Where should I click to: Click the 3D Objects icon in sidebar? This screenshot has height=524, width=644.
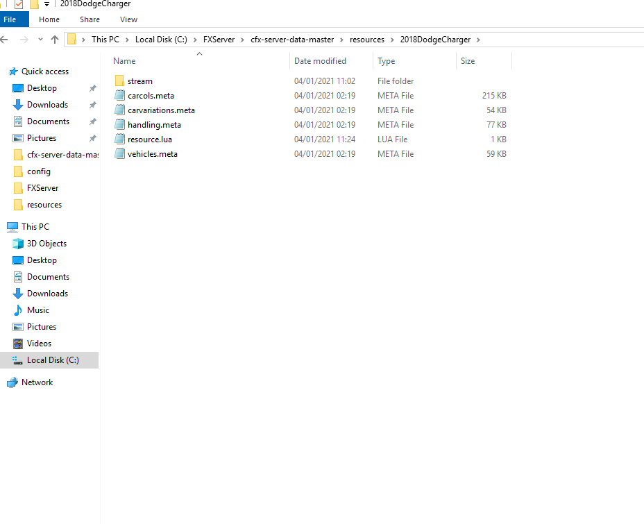pyautogui.click(x=17, y=244)
